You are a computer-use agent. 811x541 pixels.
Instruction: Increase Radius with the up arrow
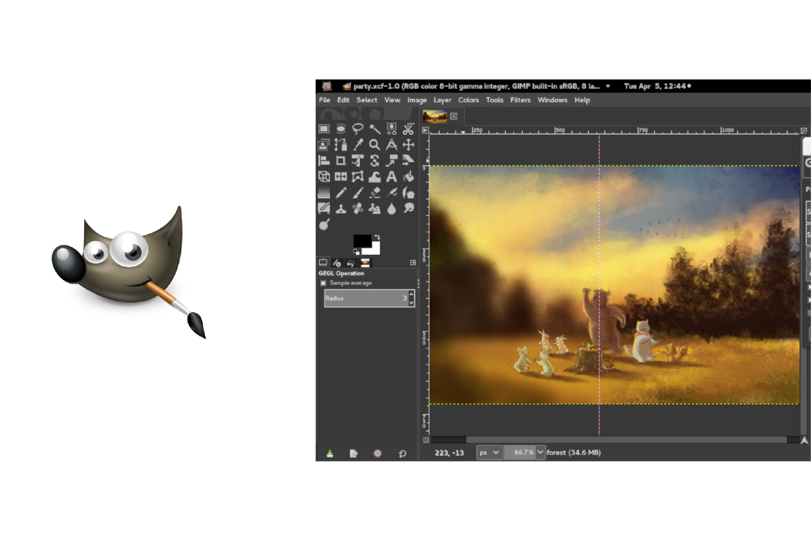411,294
